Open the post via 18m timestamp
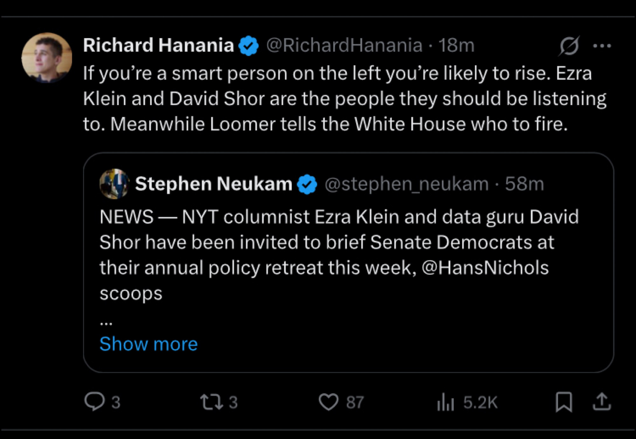 coord(456,45)
